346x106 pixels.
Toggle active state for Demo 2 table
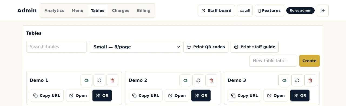coord(185,80)
